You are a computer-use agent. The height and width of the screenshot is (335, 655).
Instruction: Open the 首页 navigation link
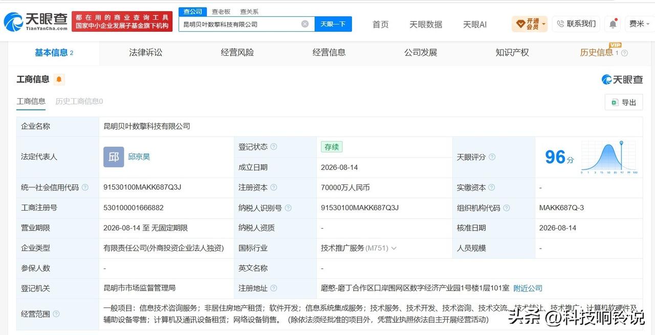[x=380, y=24]
